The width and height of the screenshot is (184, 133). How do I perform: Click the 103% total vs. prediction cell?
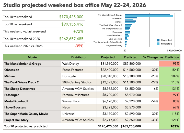[x=170, y=126]
